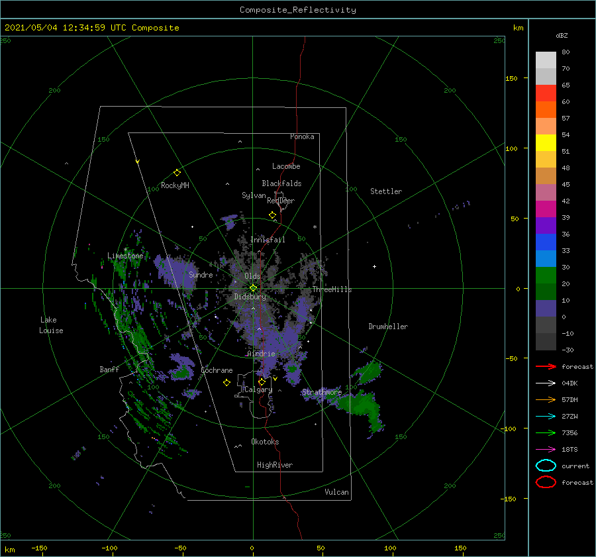596x557 pixels.
Task: Click yellow diamond marker near RockyMH
Action: click(177, 173)
